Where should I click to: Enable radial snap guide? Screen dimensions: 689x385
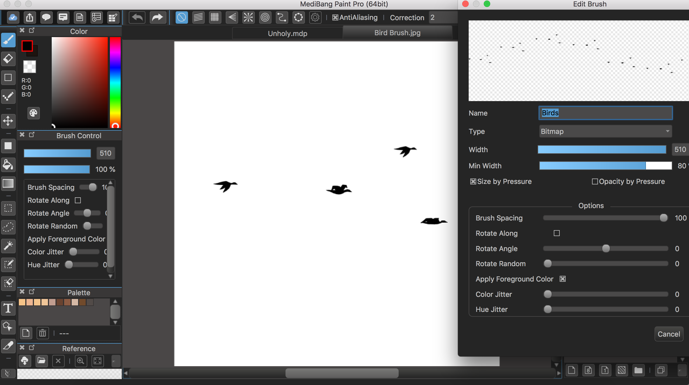[x=248, y=18]
